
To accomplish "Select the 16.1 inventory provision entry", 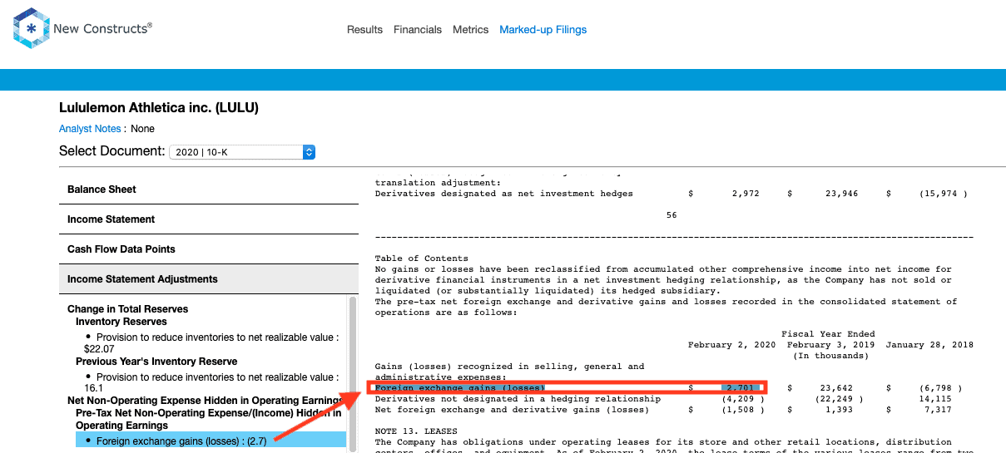I will click(x=211, y=382).
